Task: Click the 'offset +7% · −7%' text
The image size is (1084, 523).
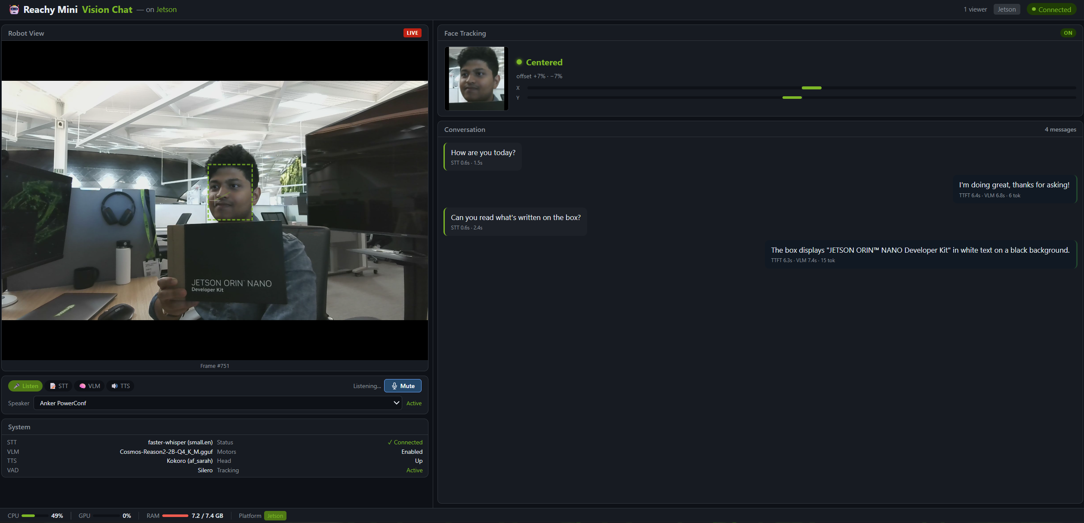Action: [x=539, y=76]
